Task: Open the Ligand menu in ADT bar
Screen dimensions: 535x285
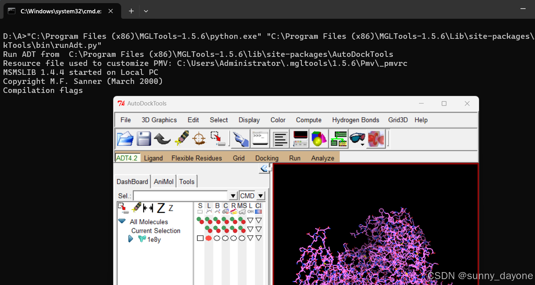Action: click(x=153, y=158)
